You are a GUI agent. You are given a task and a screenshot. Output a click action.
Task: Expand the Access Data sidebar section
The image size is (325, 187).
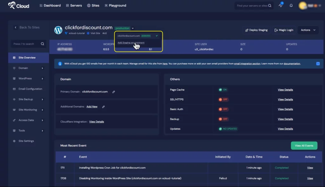pyautogui.click(x=29, y=120)
